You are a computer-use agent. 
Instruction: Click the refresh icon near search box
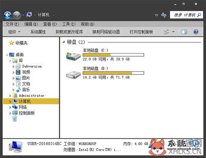[x=164, y=15]
